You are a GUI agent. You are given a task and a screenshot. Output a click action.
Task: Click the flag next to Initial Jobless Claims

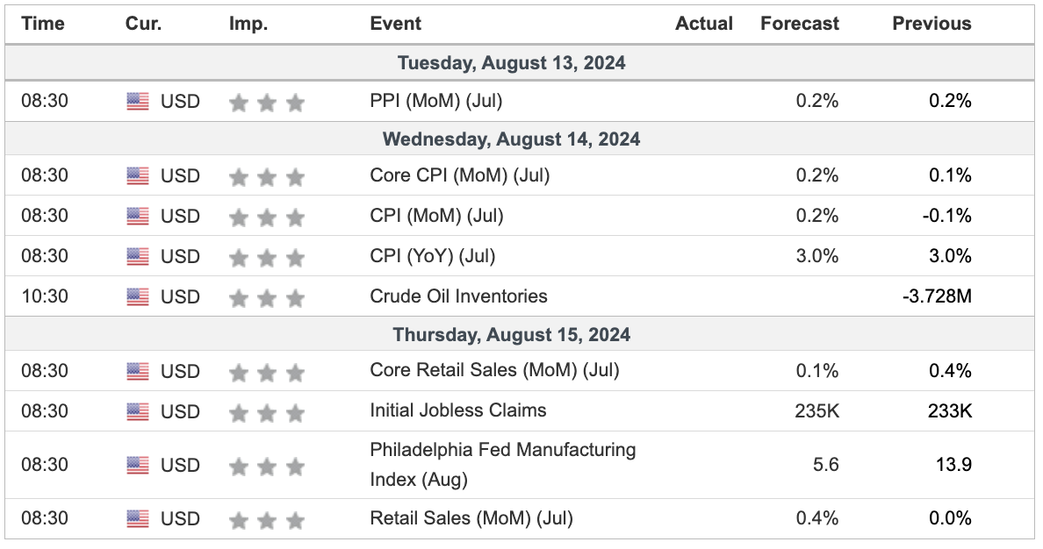(x=138, y=411)
